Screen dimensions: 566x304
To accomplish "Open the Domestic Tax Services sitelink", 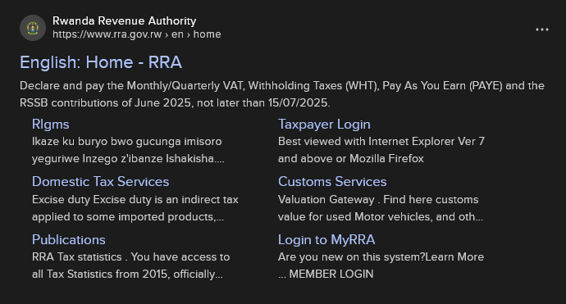I will point(100,181).
